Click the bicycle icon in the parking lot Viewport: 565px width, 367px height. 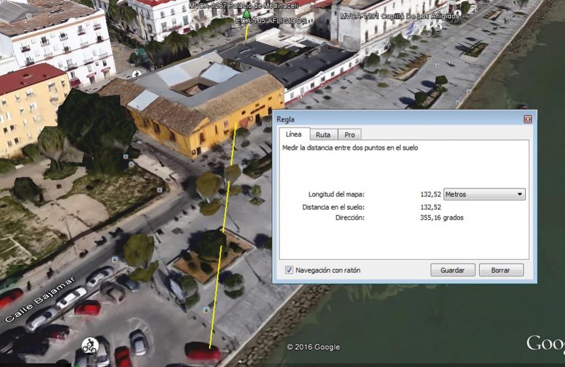pyautogui.click(x=88, y=345)
